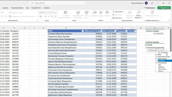Select Продажи in formula autocomplete list
172x97 pixels.
[x=164, y=61]
